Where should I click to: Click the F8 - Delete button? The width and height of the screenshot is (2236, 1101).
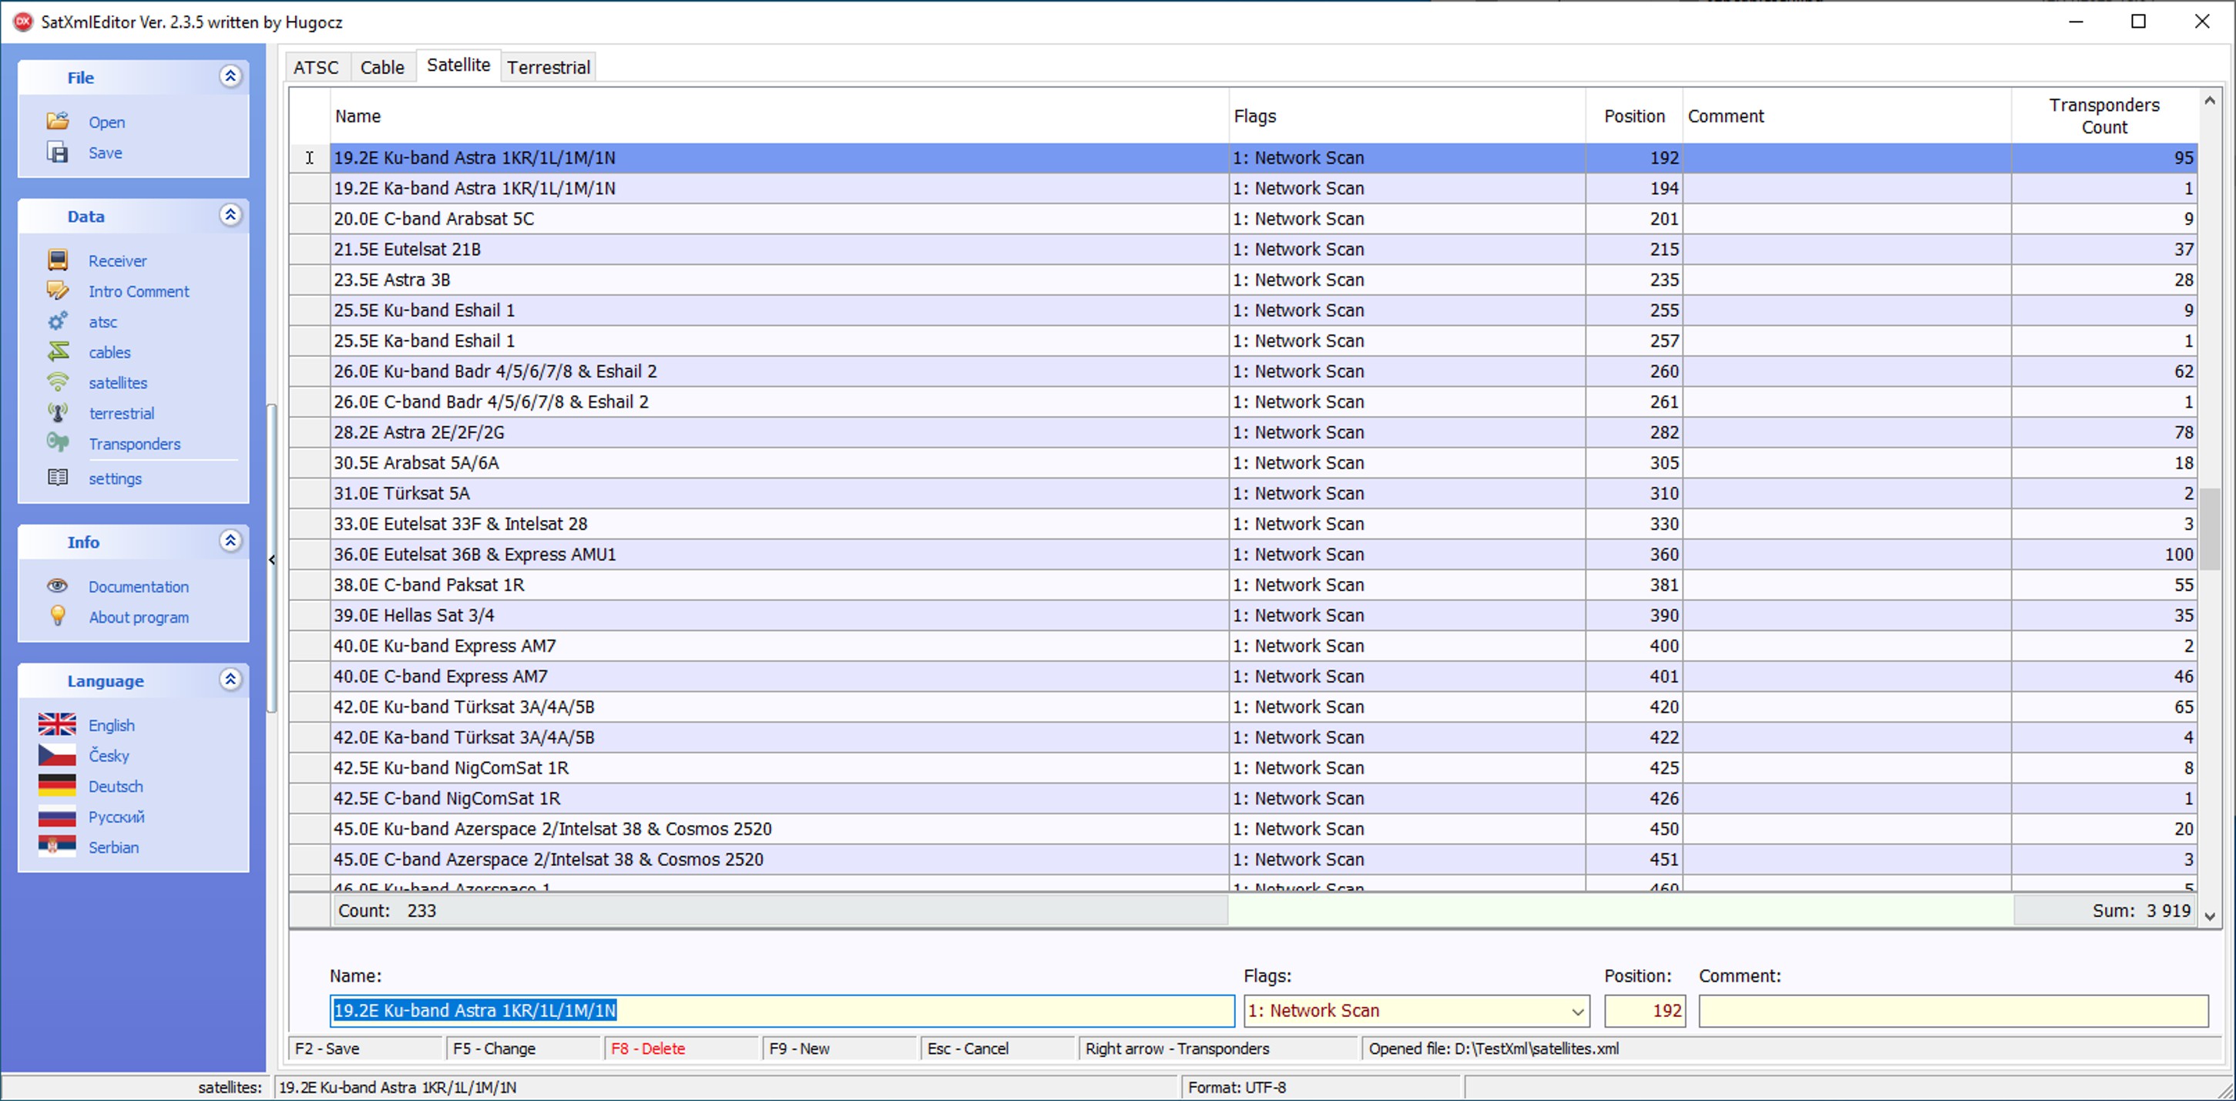(x=682, y=1048)
